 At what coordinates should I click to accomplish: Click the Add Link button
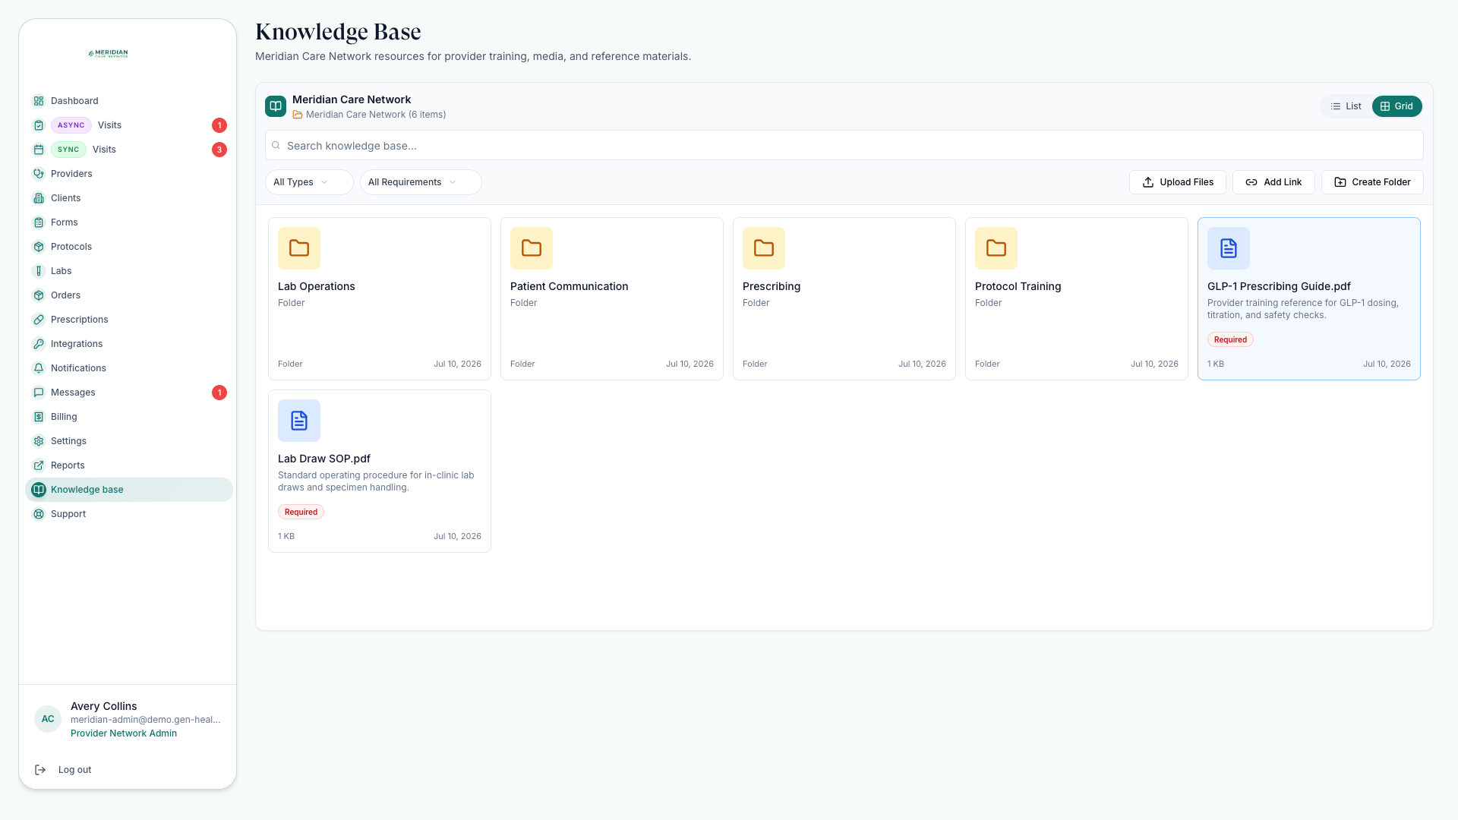(x=1273, y=182)
